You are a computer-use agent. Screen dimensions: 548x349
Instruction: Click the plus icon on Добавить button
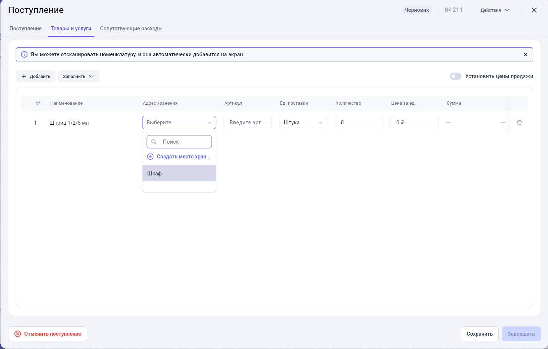click(x=24, y=76)
